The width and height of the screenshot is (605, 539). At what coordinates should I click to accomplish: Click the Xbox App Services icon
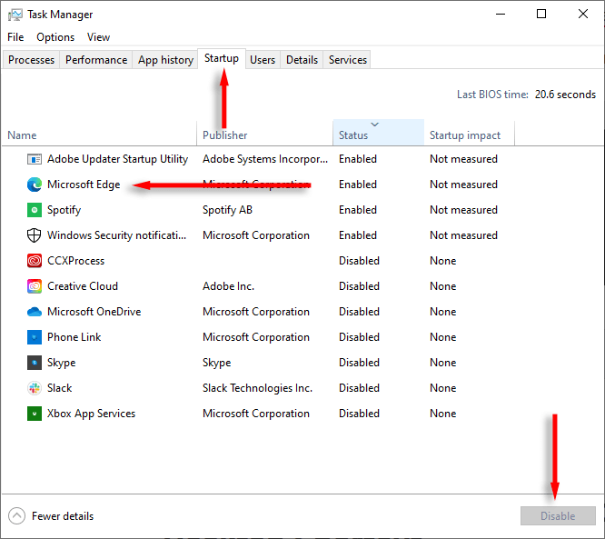pyautogui.click(x=35, y=414)
